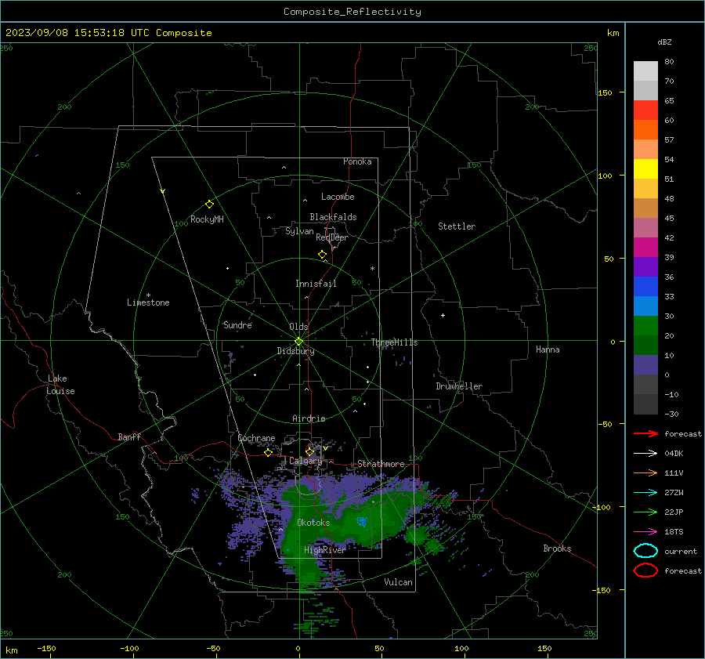
Task: Click the Cochrane city label
Action: [256, 438]
